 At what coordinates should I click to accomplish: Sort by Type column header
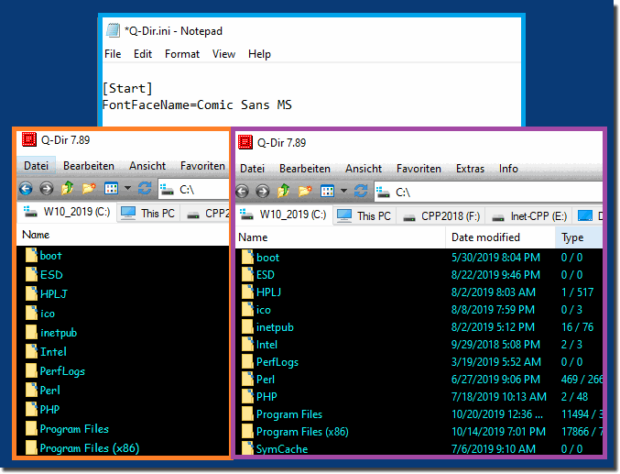click(x=579, y=237)
